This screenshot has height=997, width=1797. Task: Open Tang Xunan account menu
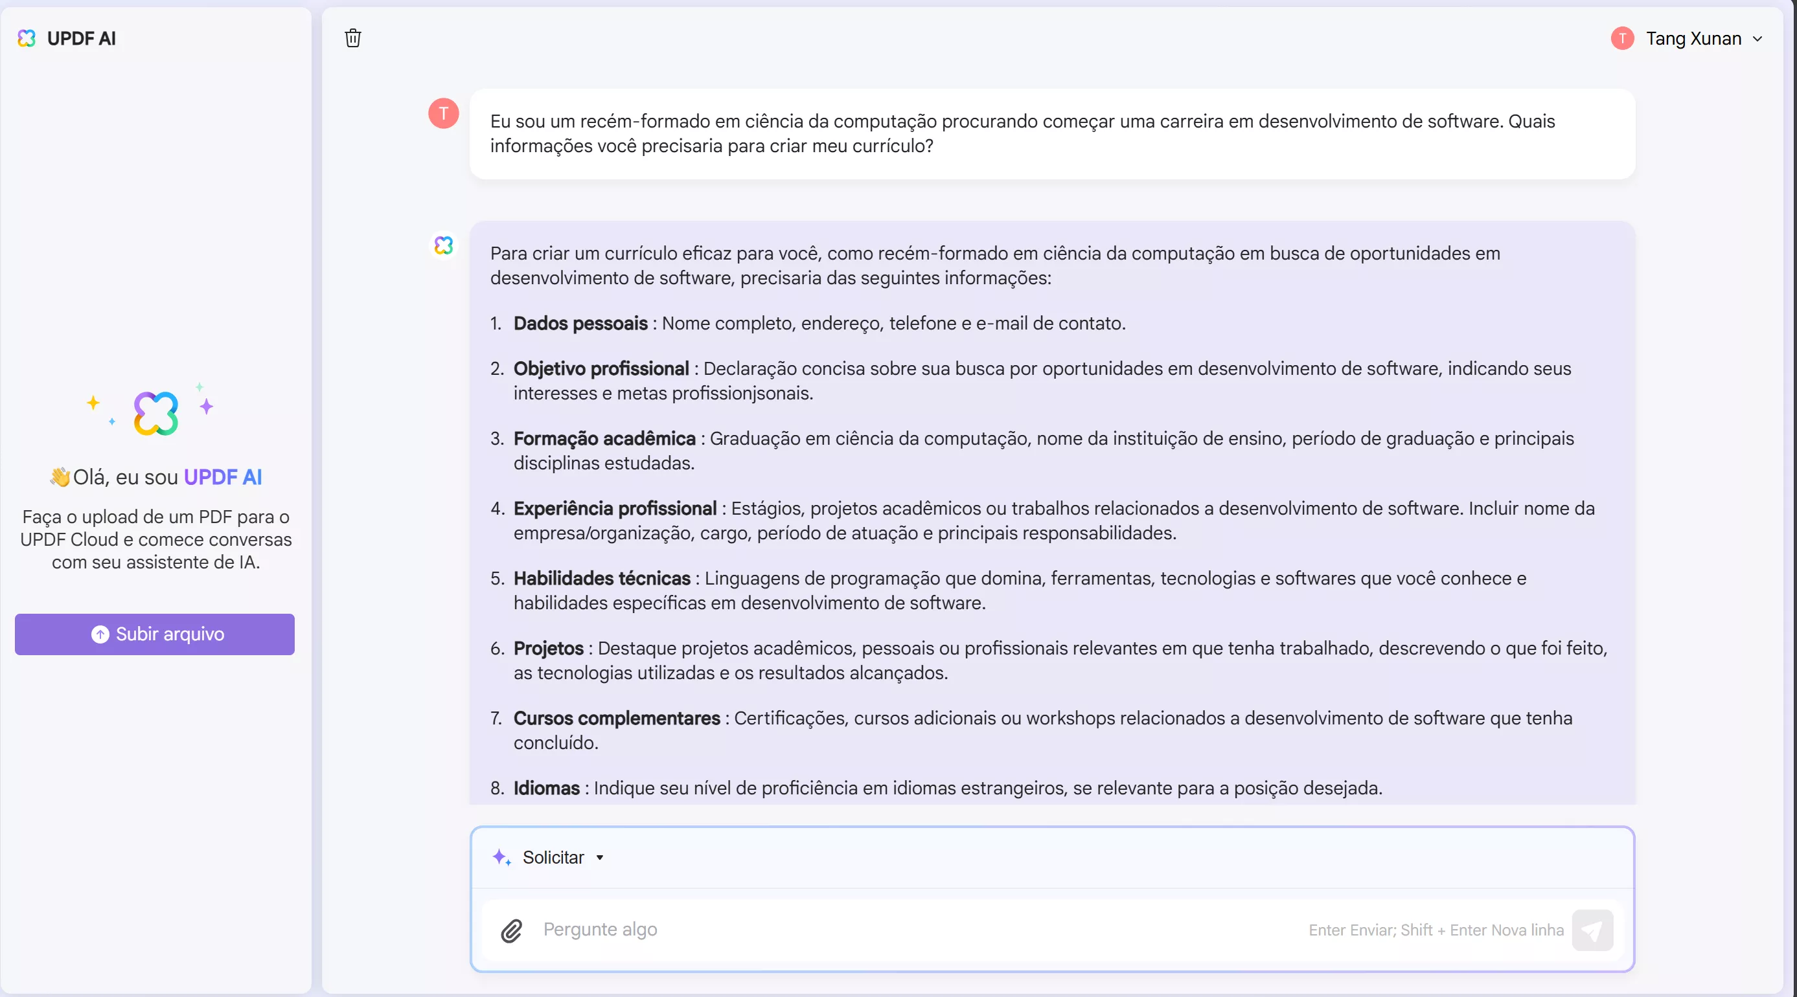1693,39
